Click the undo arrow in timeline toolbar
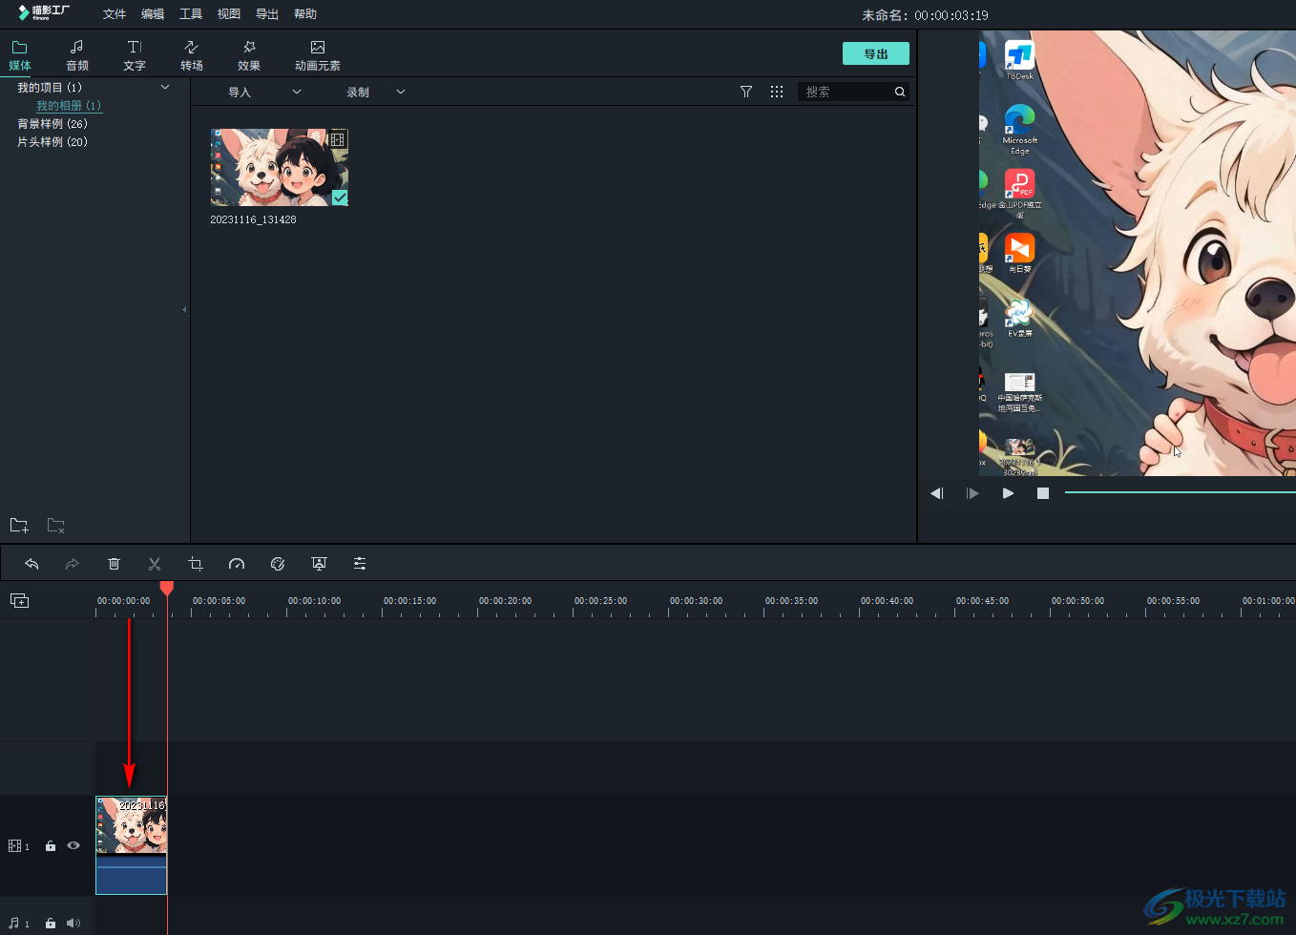This screenshot has width=1296, height=935. (31, 564)
